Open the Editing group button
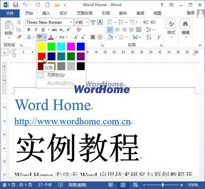 [185, 29]
